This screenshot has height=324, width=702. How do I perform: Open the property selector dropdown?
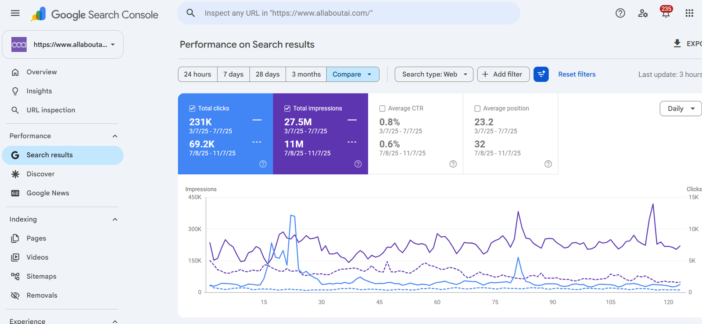[x=63, y=44]
